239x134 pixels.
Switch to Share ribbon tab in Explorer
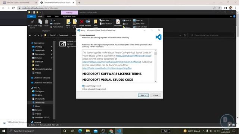click(49, 16)
